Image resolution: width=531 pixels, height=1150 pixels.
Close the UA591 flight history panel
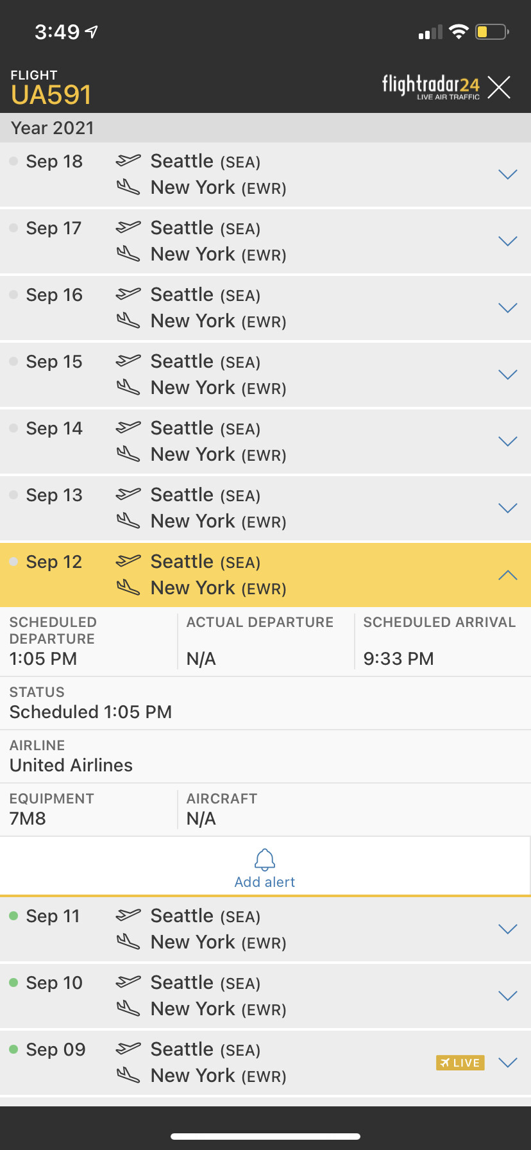[499, 87]
